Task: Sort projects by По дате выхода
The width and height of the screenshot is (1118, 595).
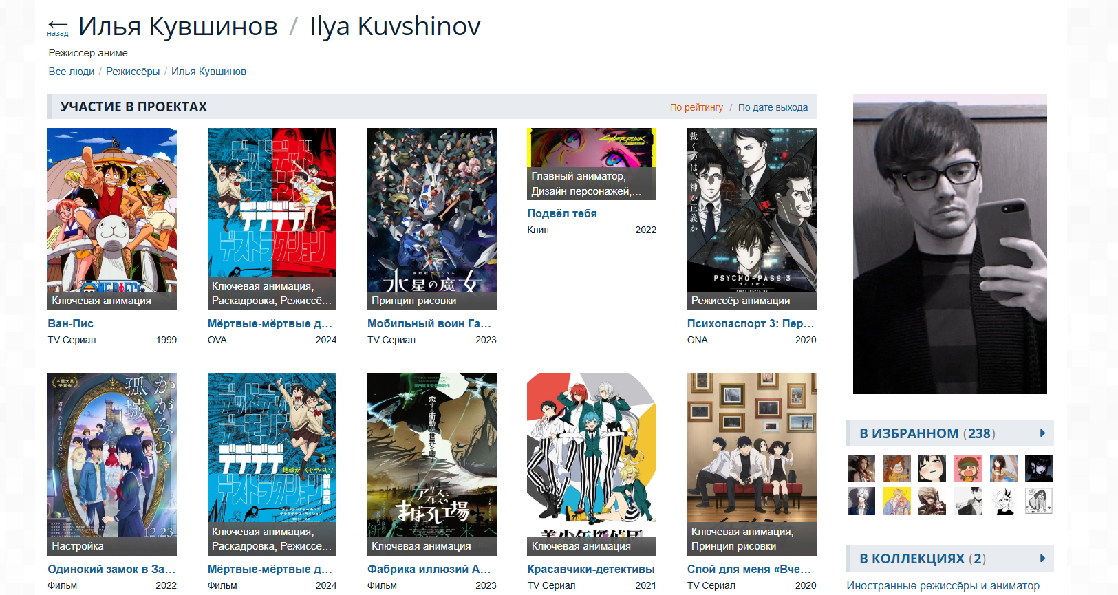Action: click(773, 107)
